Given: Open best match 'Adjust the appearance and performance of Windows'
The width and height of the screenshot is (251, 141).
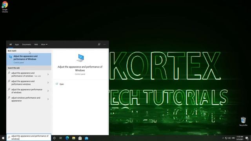Looking at the screenshot, I should pos(29,59).
